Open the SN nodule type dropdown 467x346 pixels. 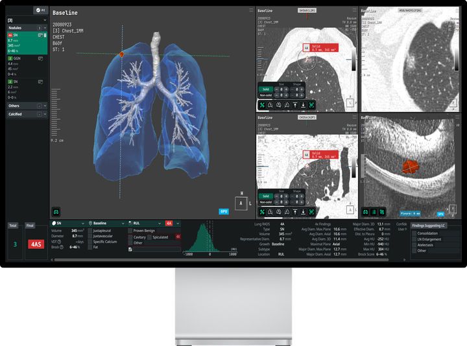(68, 223)
